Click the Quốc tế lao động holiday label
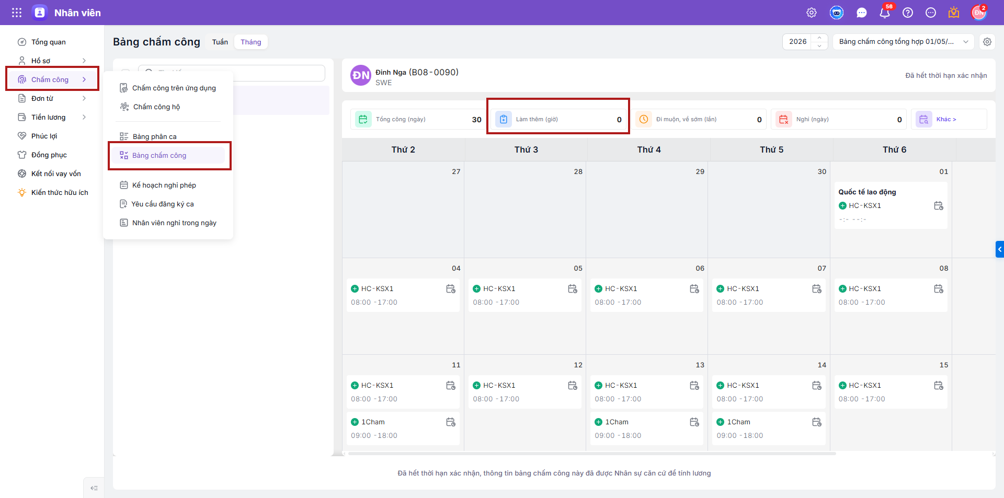Image resolution: width=1004 pixels, height=498 pixels. tap(868, 192)
